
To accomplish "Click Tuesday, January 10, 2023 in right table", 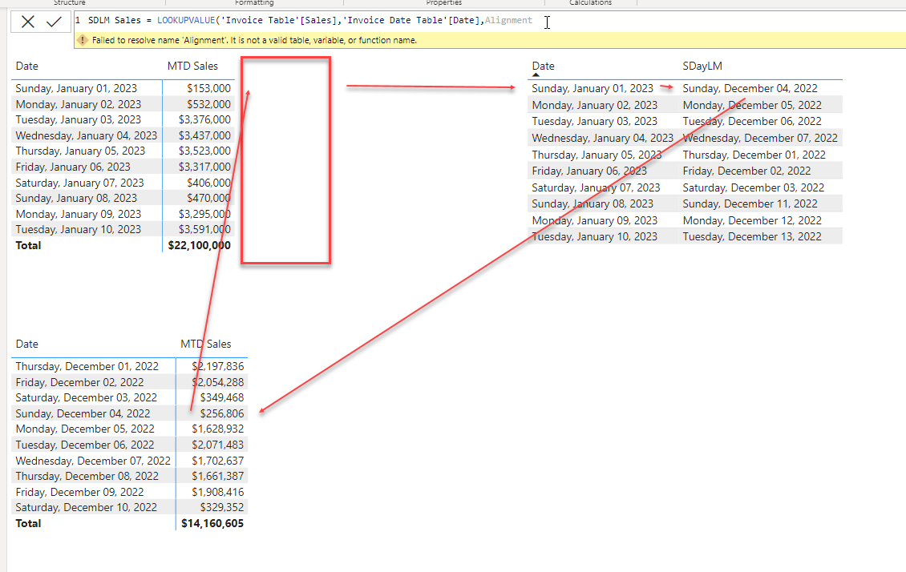I will (595, 236).
